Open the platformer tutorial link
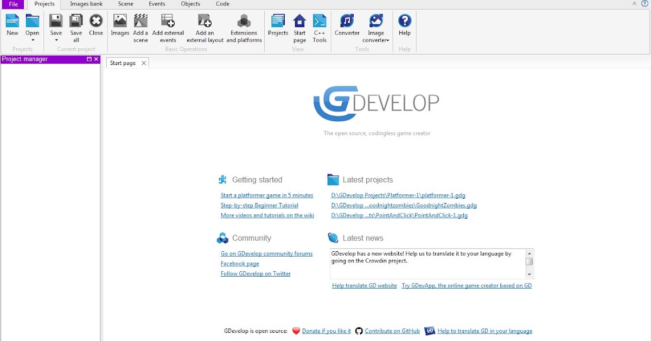This screenshot has height=341, width=651. [x=267, y=195]
